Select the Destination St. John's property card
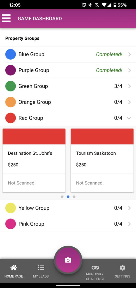This screenshot has width=136, height=288. [34, 161]
